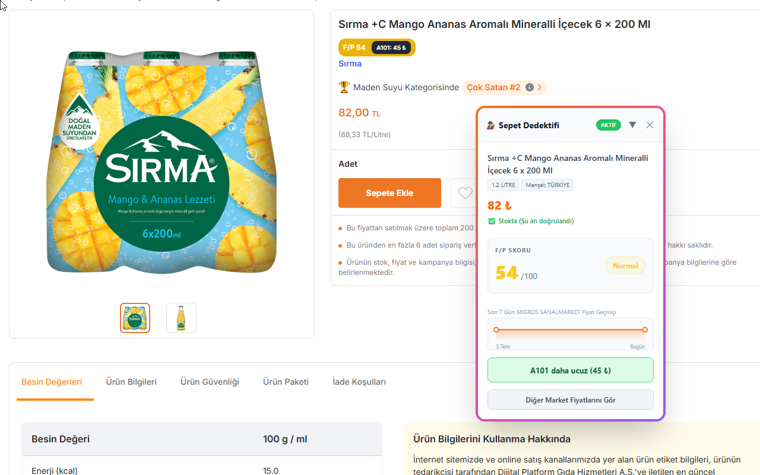The width and height of the screenshot is (760, 475).
Task: Click the heart favorite icon
Action: point(465,193)
